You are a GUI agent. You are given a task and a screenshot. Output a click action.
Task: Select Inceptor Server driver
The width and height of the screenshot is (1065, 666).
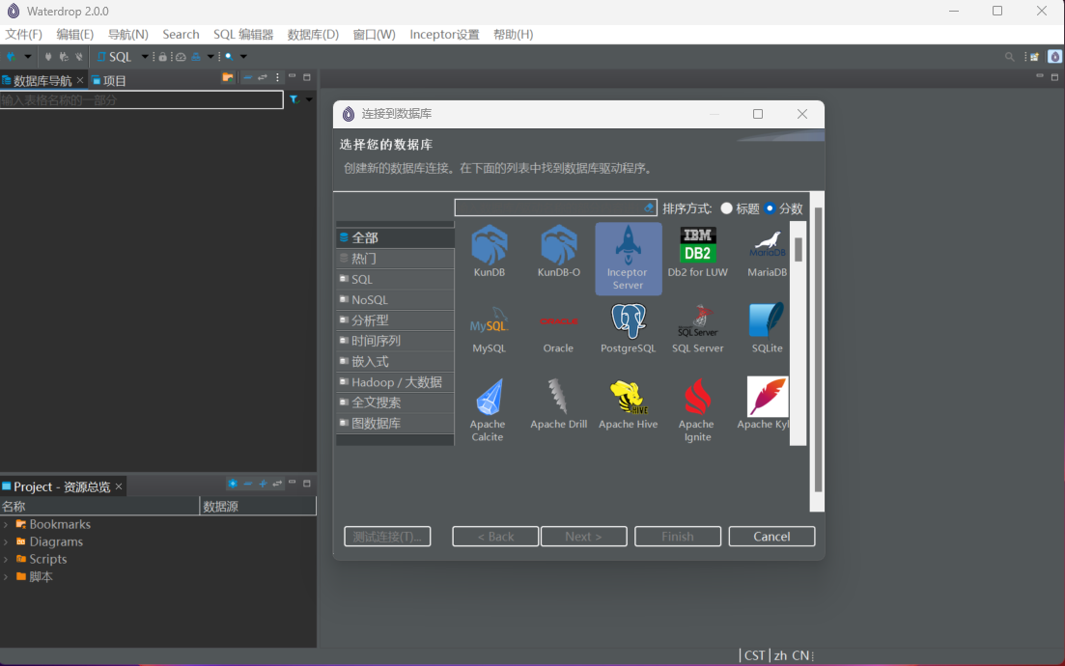[x=629, y=259]
